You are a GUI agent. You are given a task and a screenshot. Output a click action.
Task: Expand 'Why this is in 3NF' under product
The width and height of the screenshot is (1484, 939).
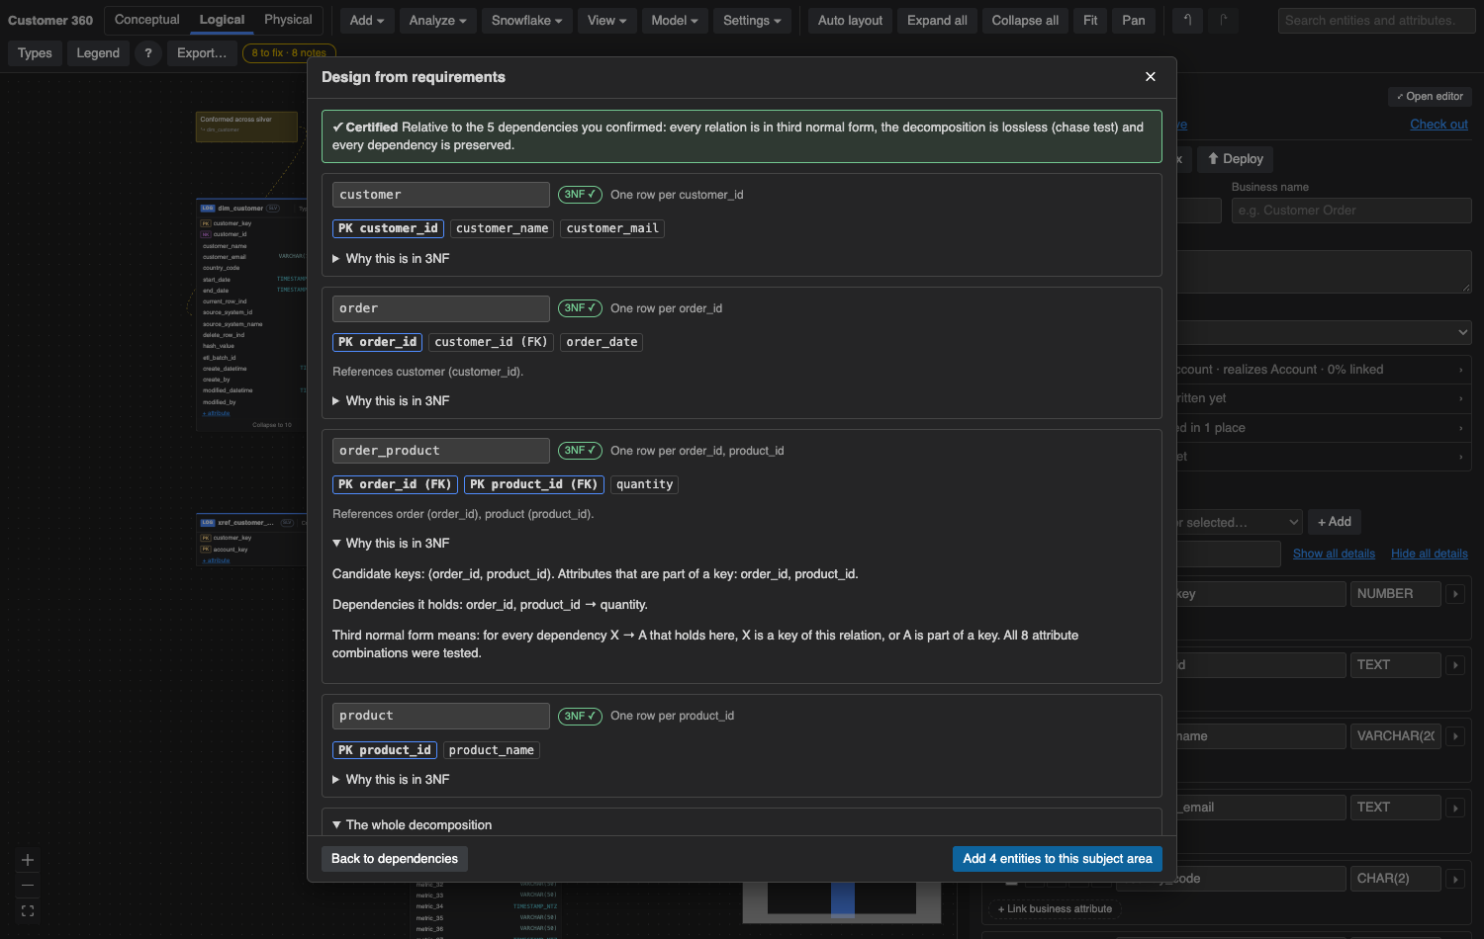tap(391, 780)
